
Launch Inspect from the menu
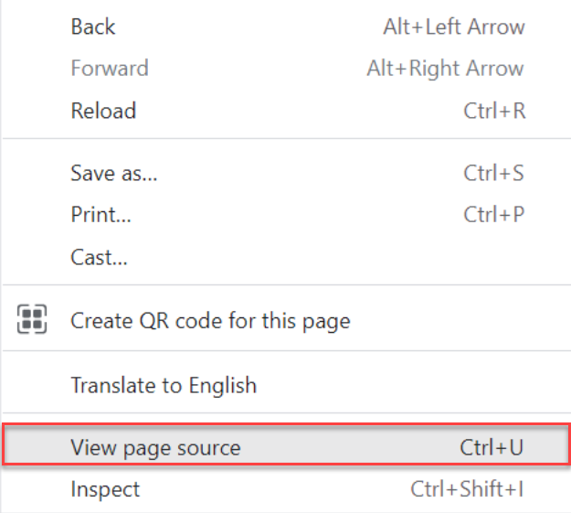286,488
